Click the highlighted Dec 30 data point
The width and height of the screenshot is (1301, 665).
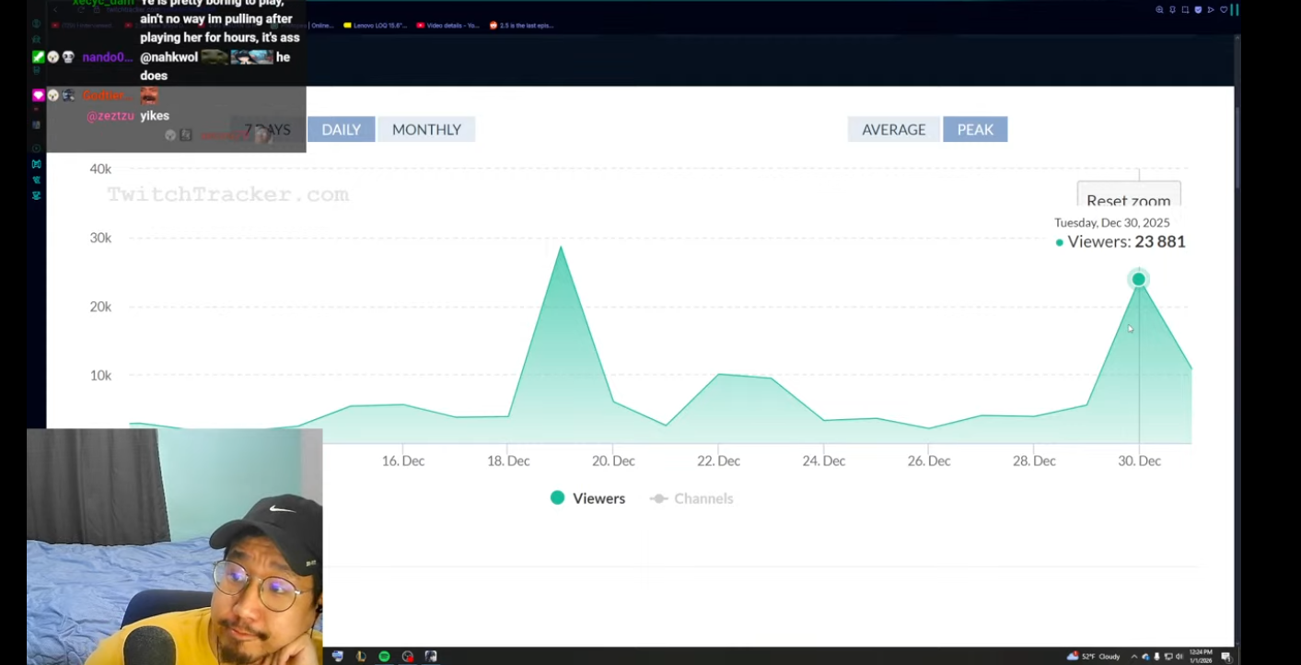(x=1139, y=279)
